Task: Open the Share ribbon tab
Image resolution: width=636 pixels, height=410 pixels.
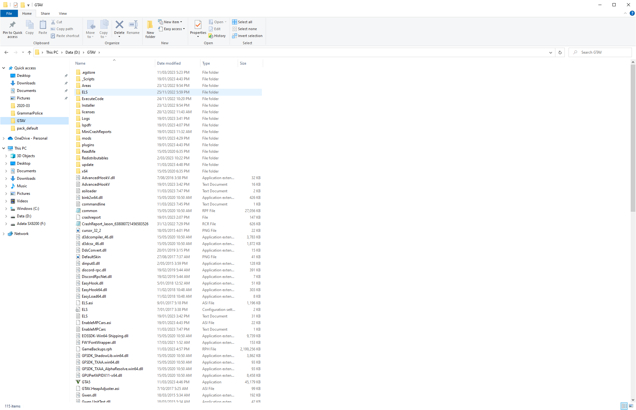Action: (45, 13)
